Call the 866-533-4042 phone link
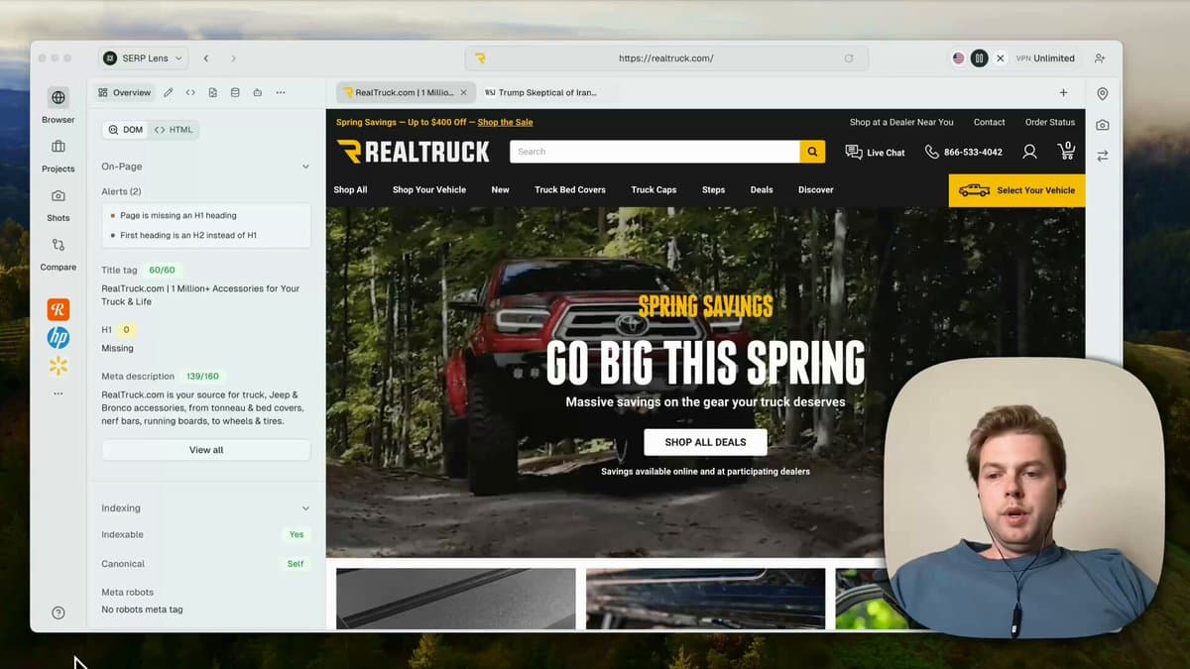 (964, 152)
